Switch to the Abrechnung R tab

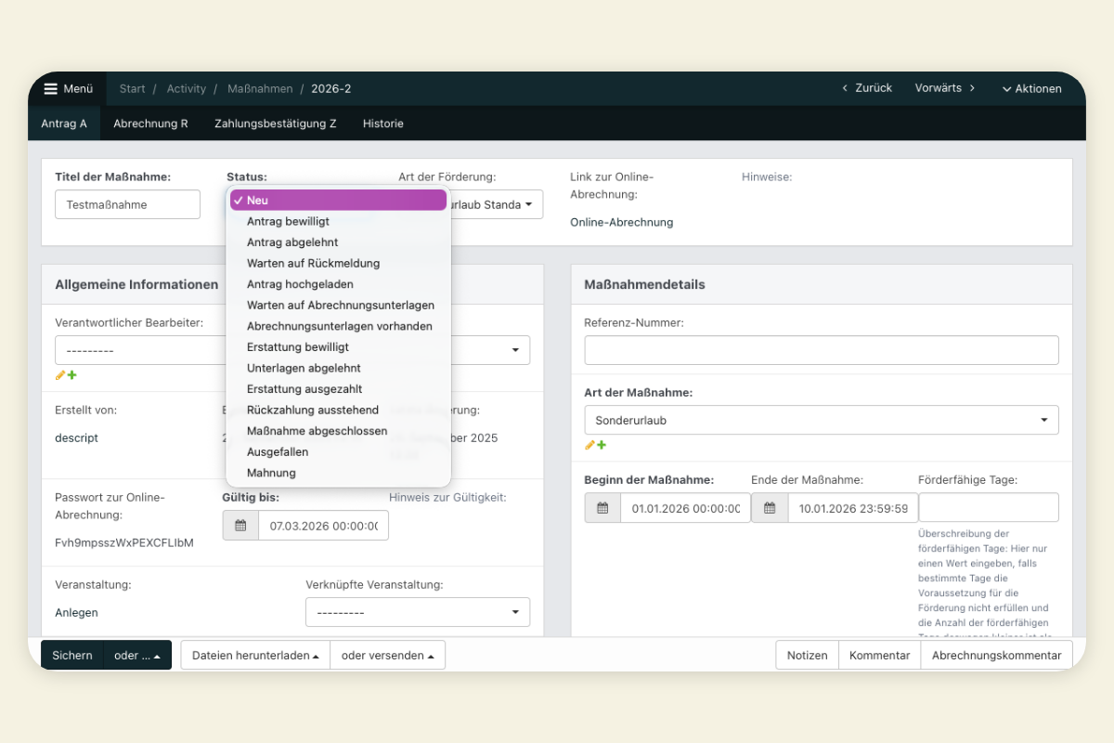point(150,124)
